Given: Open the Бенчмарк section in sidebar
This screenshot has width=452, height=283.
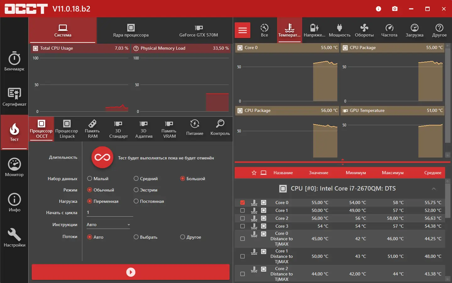Looking at the screenshot, I should tap(14, 61).
